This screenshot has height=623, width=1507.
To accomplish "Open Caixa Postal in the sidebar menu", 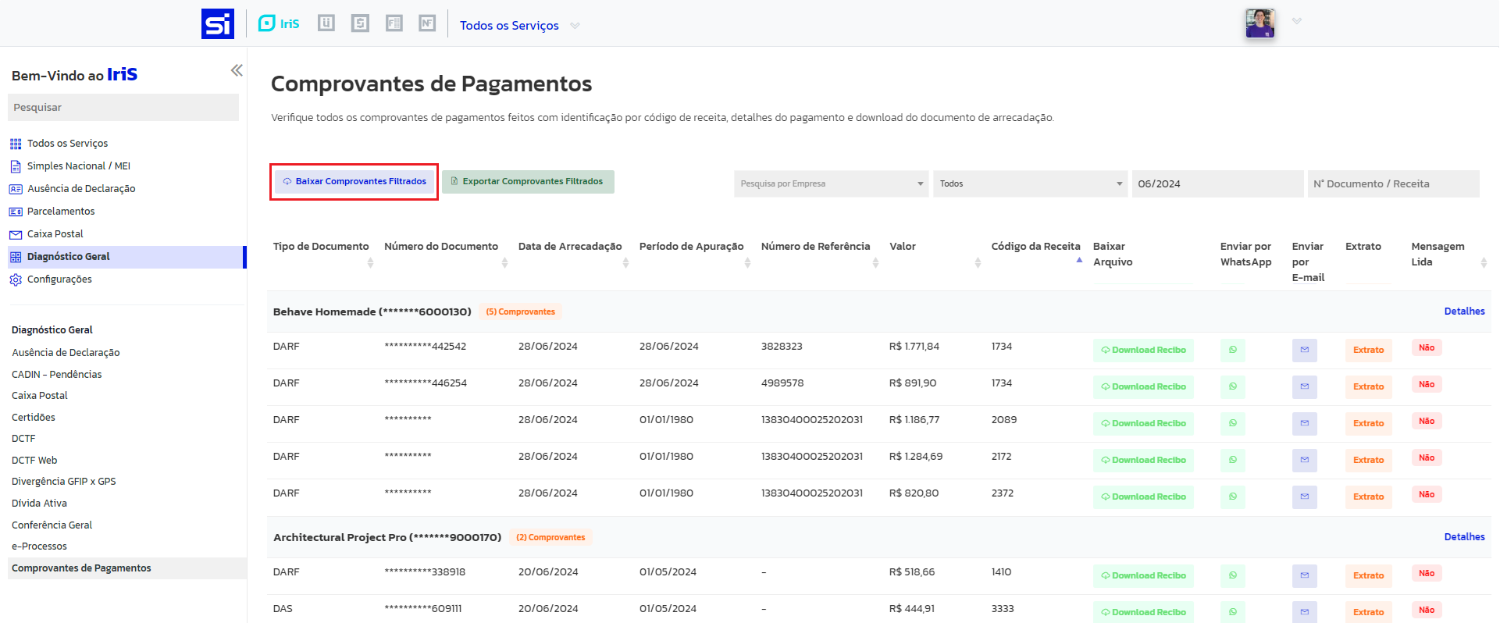I will pyautogui.click(x=55, y=234).
